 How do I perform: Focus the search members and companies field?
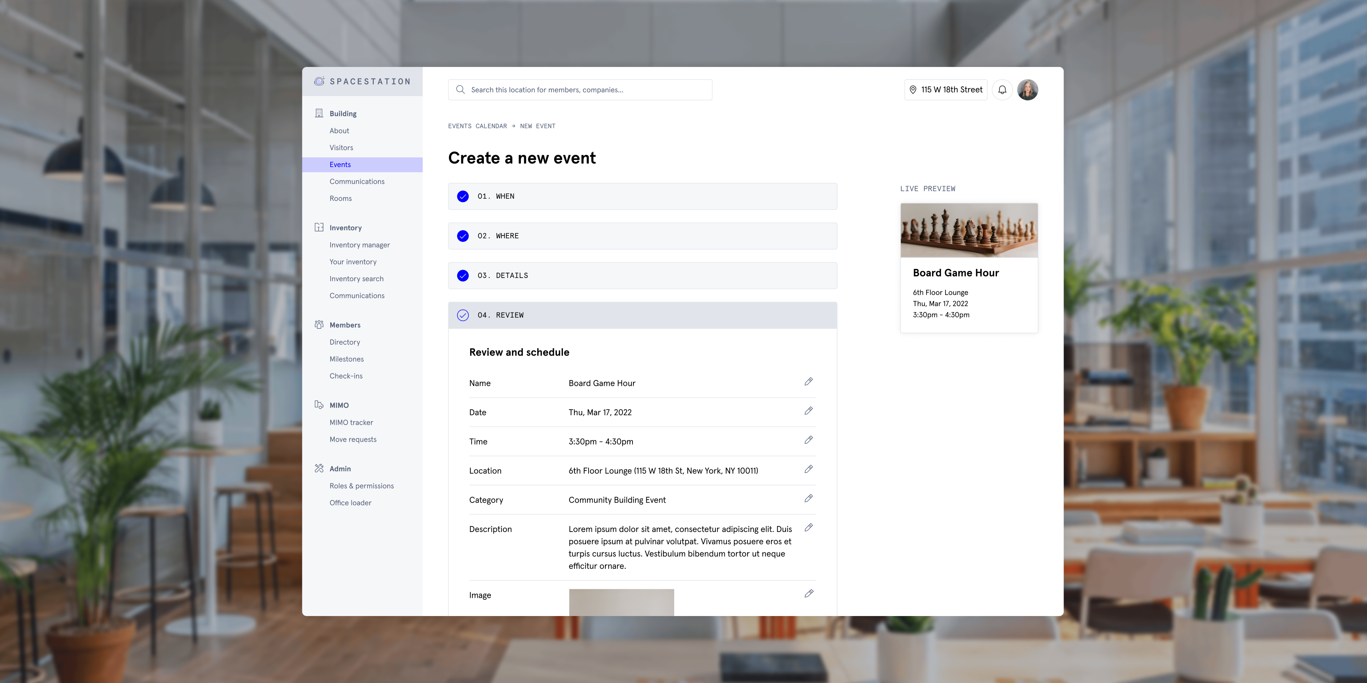click(580, 90)
